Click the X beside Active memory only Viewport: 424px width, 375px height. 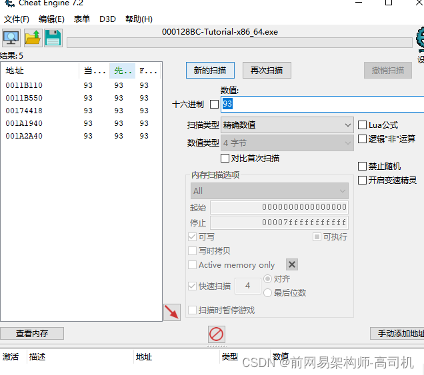pyautogui.click(x=292, y=264)
